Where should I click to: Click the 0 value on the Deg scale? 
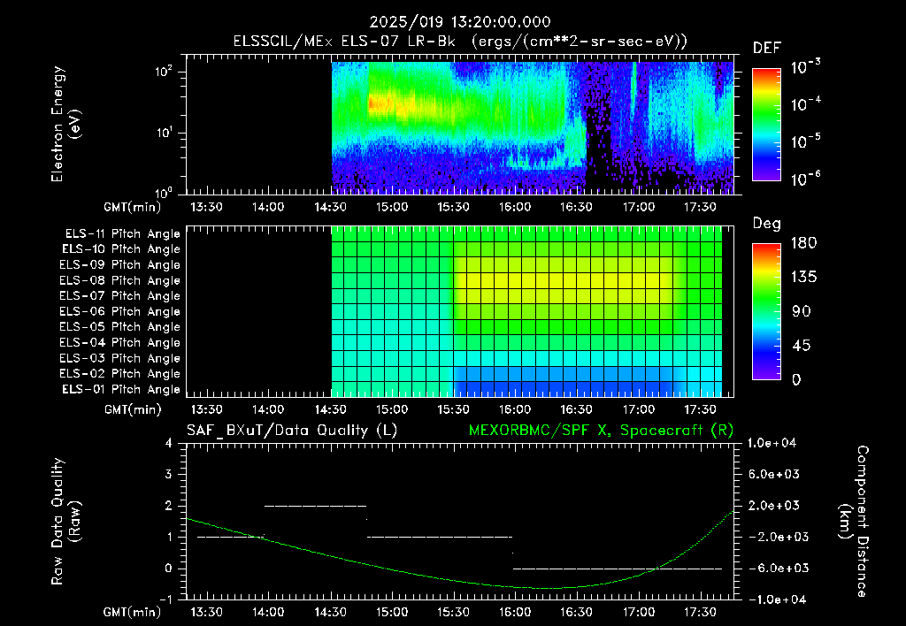coord(796,379)
